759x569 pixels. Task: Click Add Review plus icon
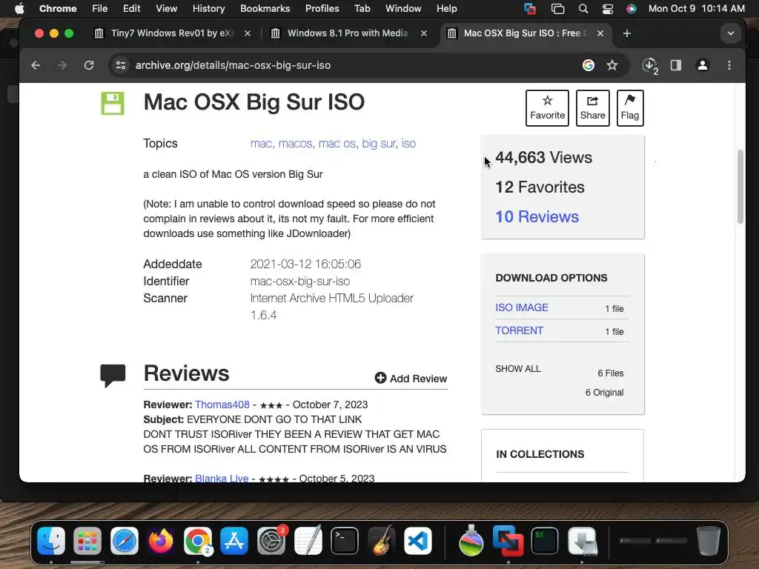coord(380,378)
